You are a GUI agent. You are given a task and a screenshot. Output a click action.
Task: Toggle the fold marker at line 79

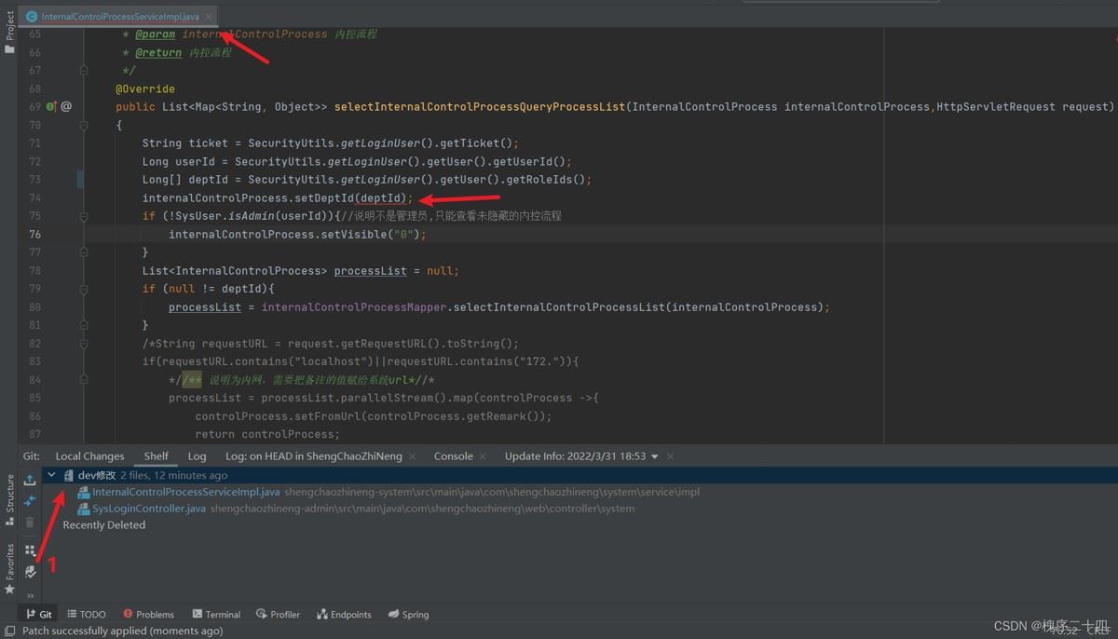83,289
